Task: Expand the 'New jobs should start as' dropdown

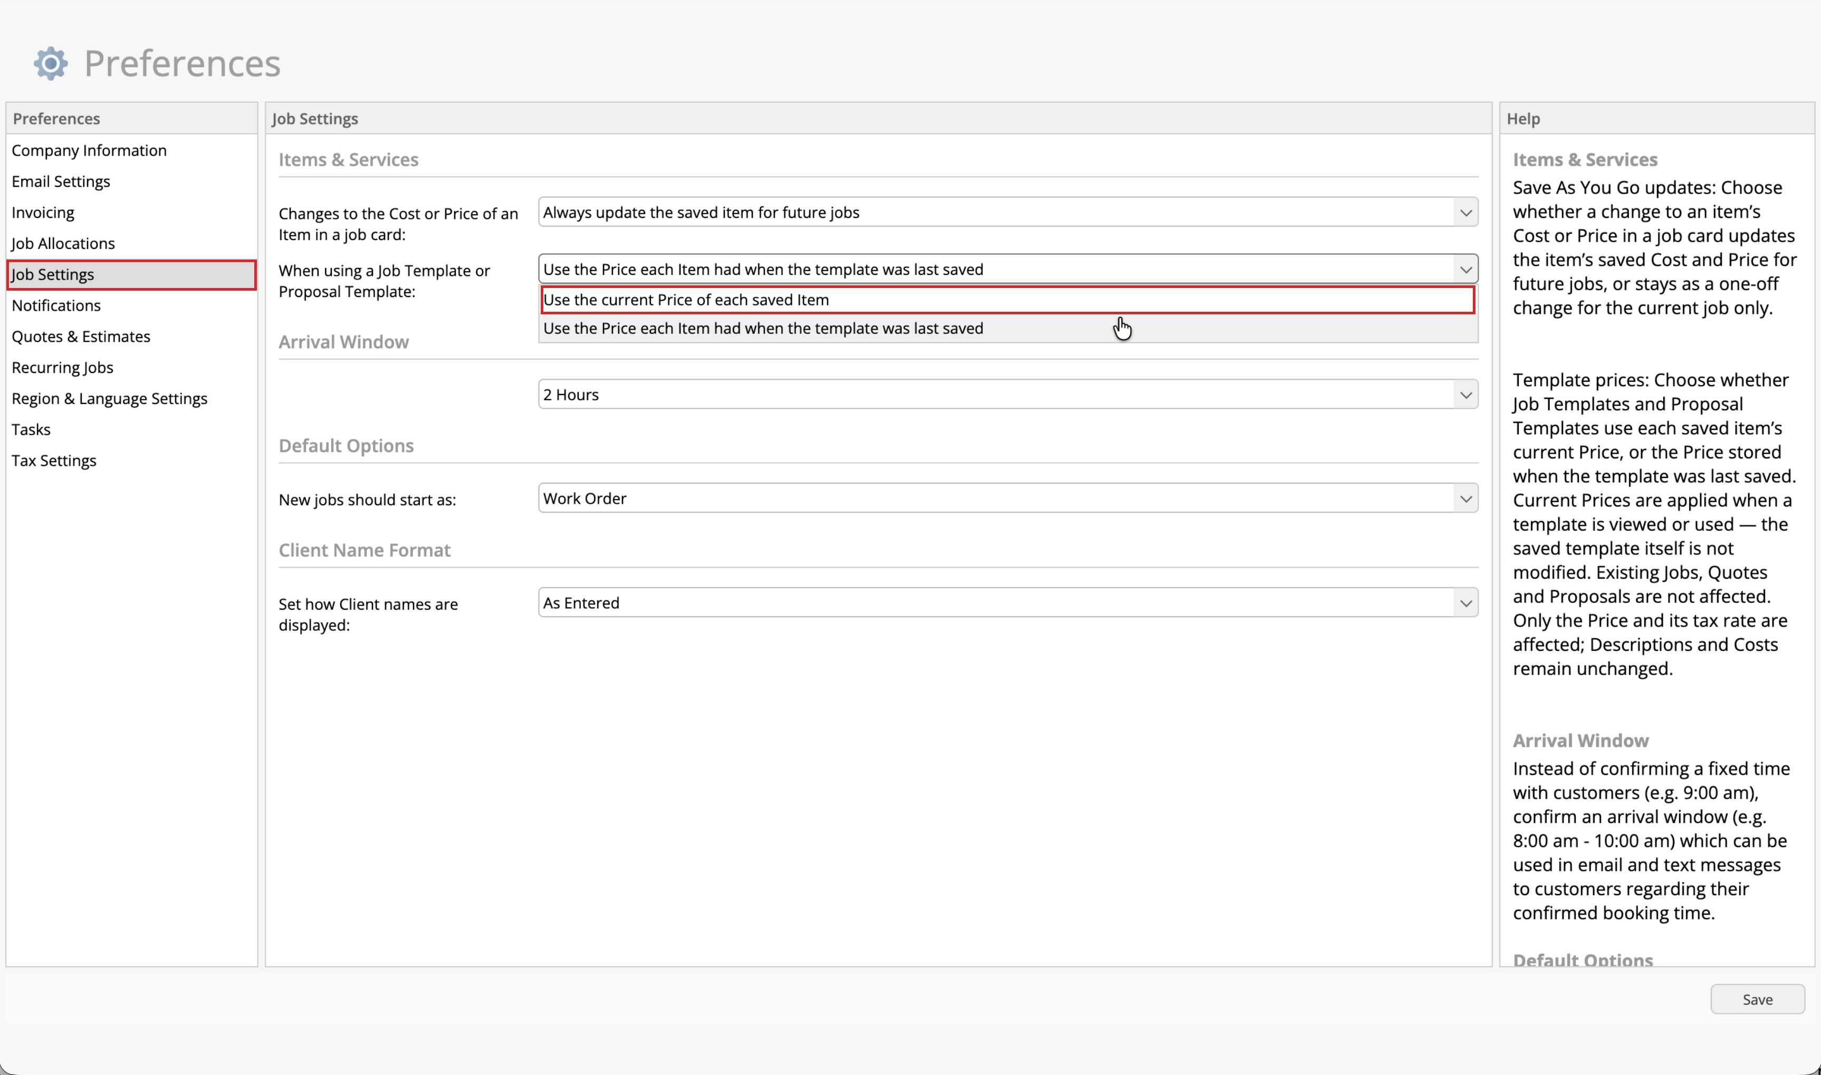Action: [x=1008, y=498]
